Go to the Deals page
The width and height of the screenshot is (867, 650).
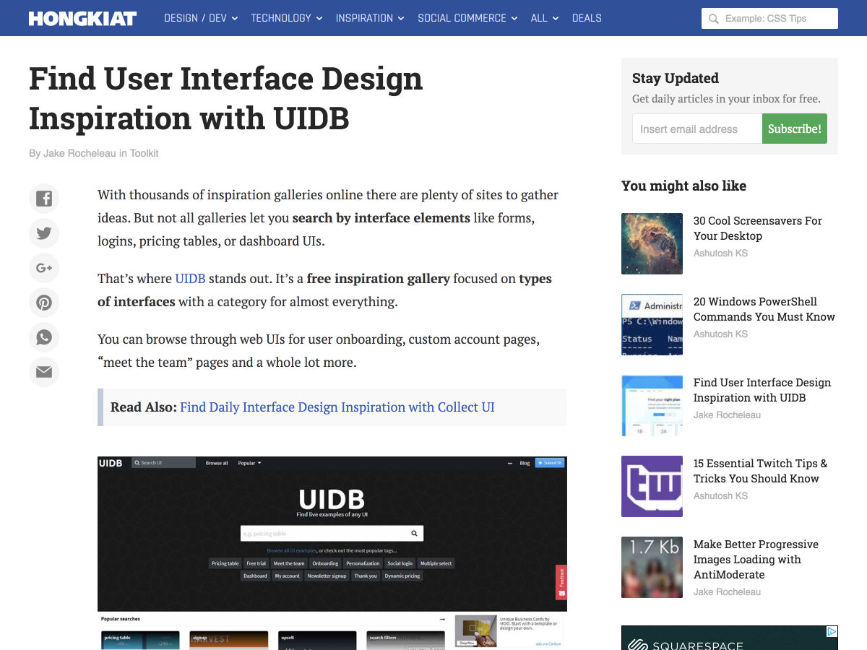point(587,18)
